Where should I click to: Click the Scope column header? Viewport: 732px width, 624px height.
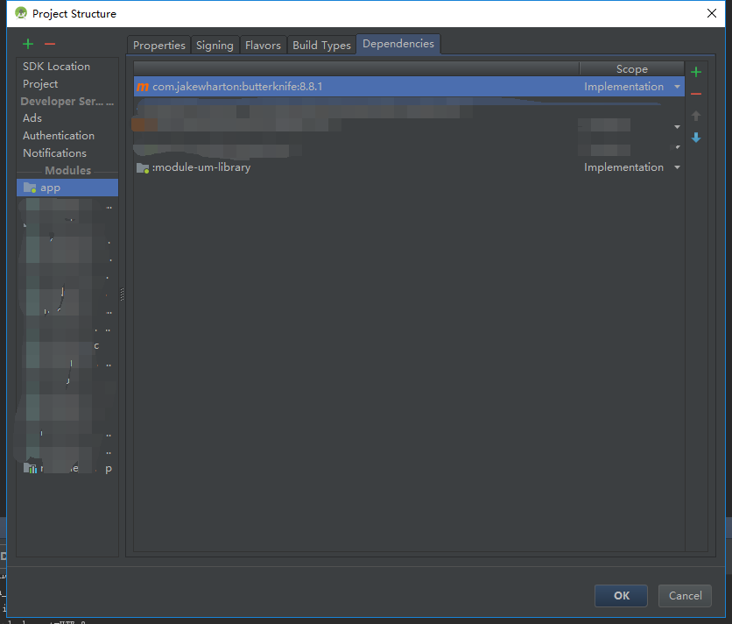click(631, 69)
